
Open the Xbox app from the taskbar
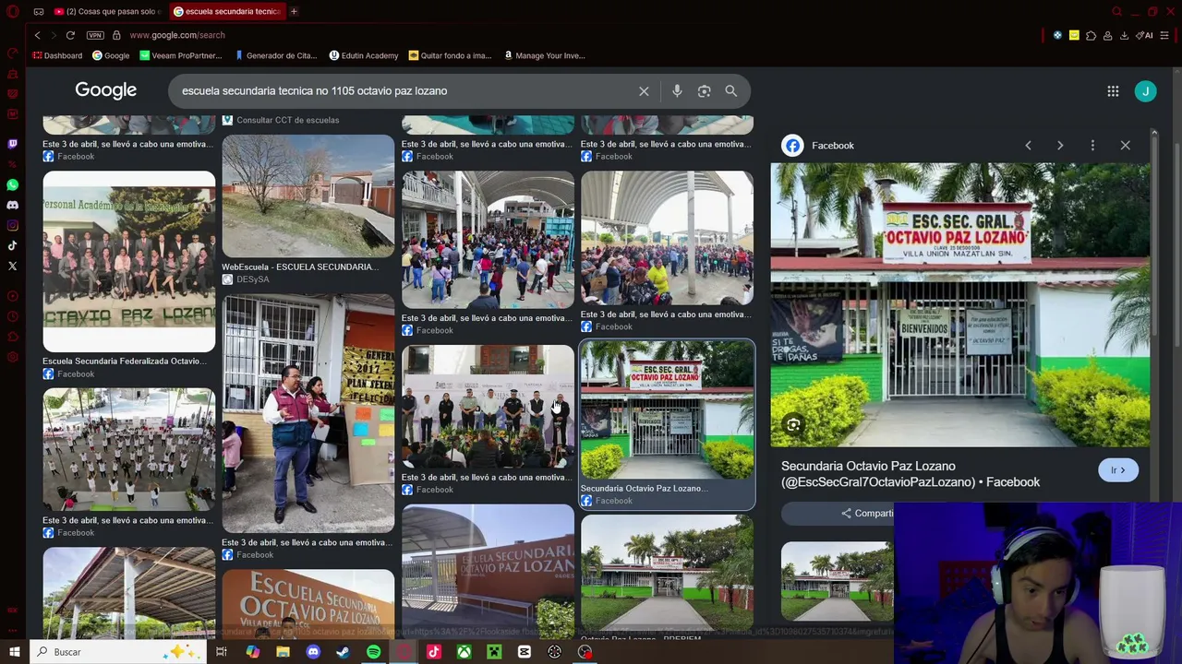pos(464,652)
